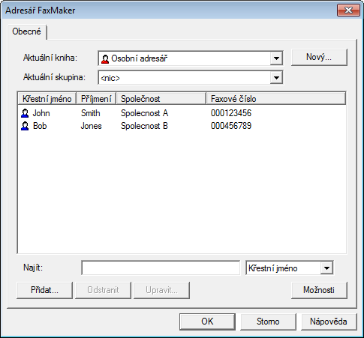Click the Upravit... button
Screen dimensions: 364x338
pos(161,290)
